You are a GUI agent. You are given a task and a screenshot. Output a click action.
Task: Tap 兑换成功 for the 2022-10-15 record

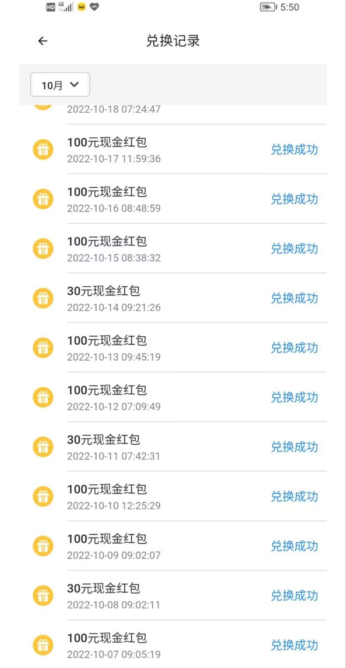coord(294,249)
